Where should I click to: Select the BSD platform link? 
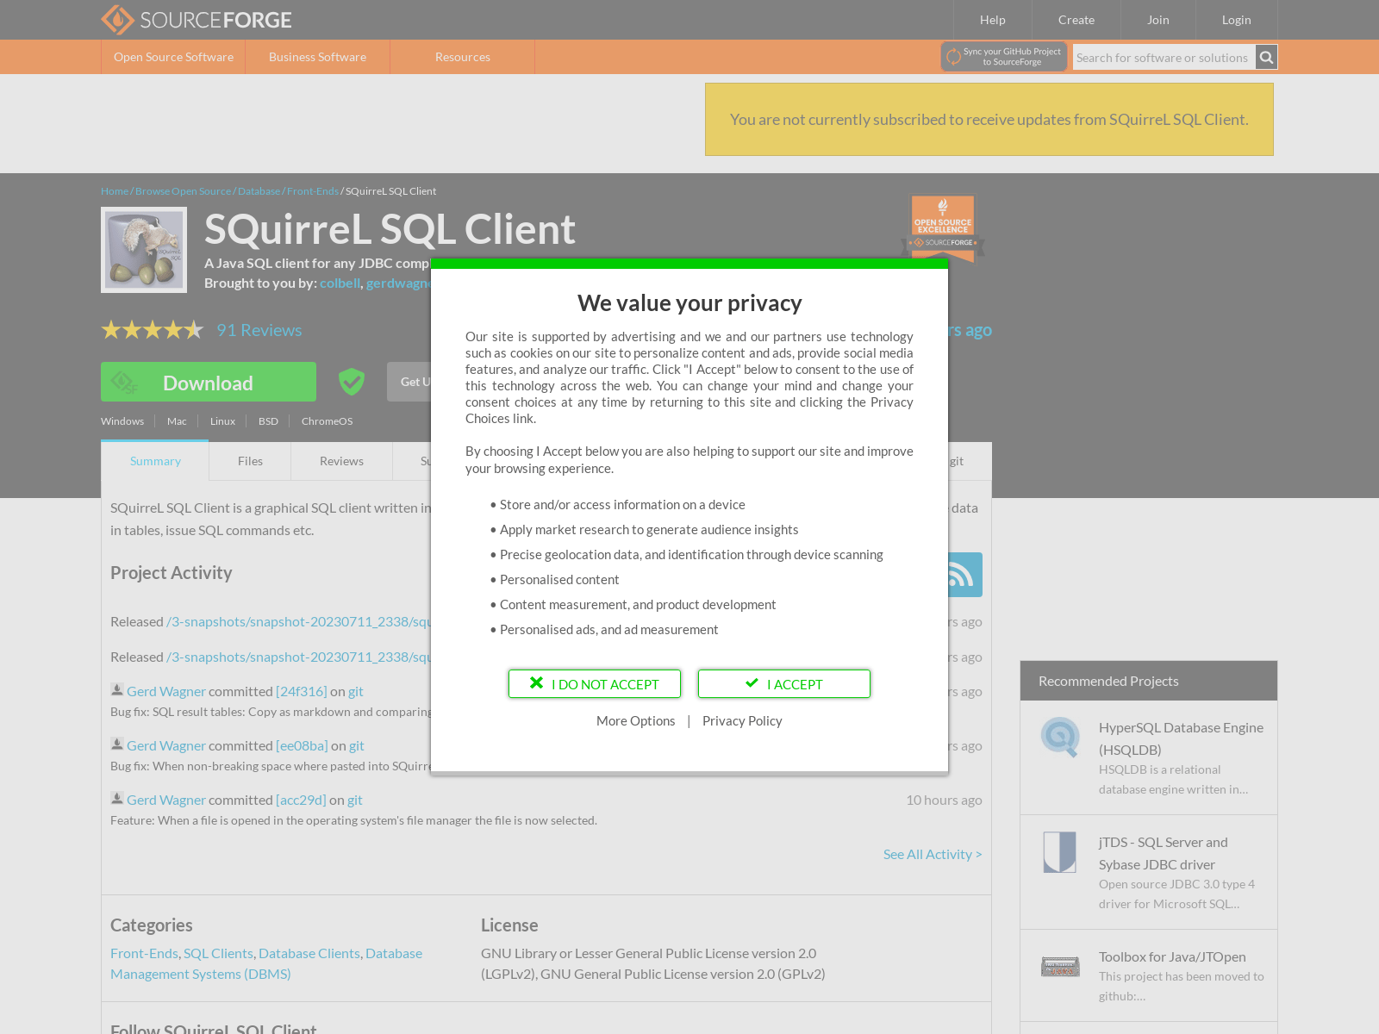[268, 421]
